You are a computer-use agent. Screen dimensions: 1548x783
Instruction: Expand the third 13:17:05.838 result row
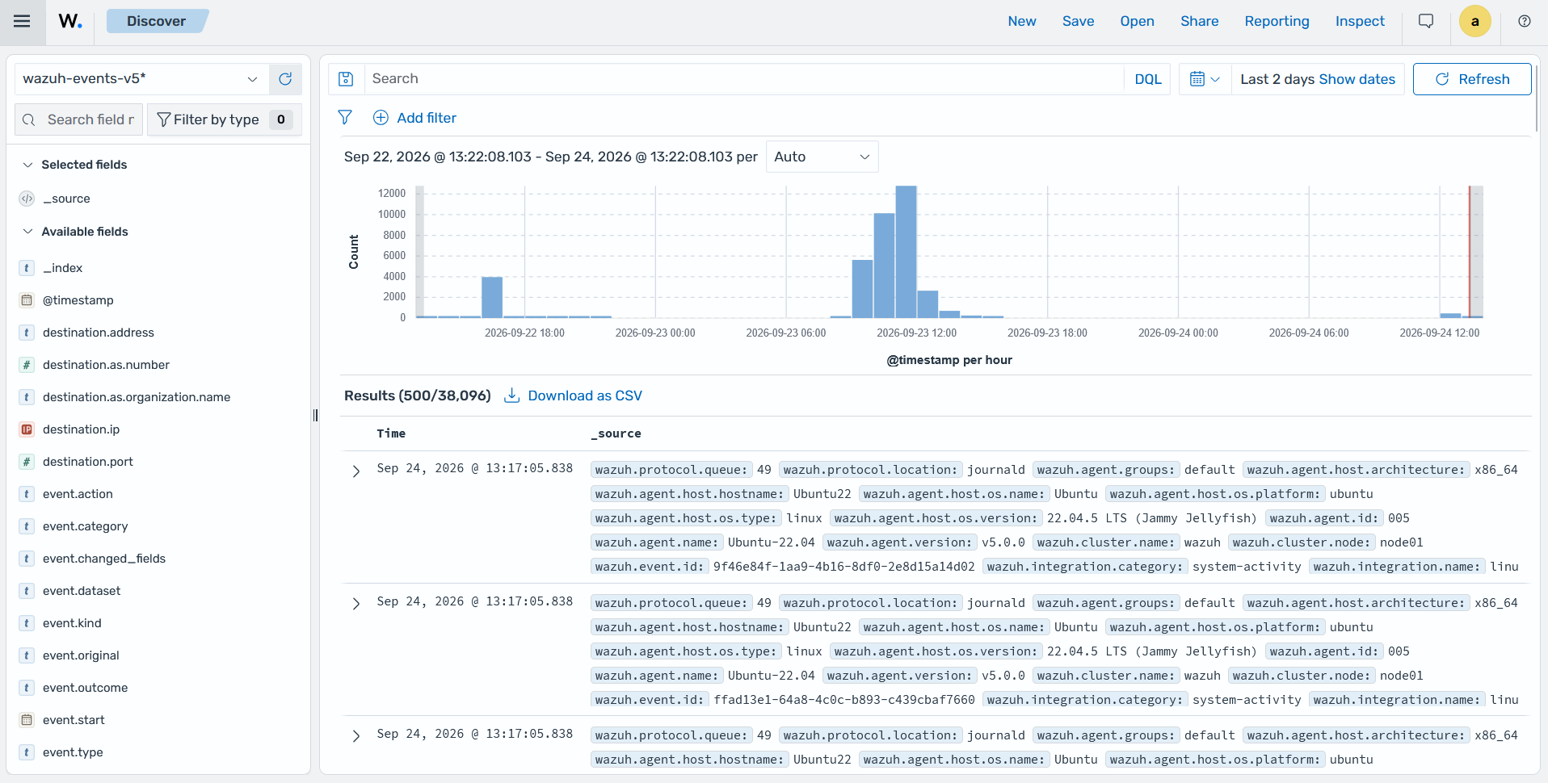point(356,736)
